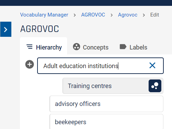The image size is (172, 129).
Task: Click the Labels tag icon
Action: (123, 47)
